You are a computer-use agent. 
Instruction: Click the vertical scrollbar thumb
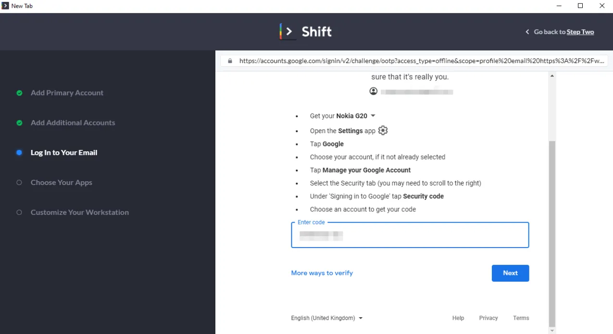pyautogui.click(x=552, y=234)
